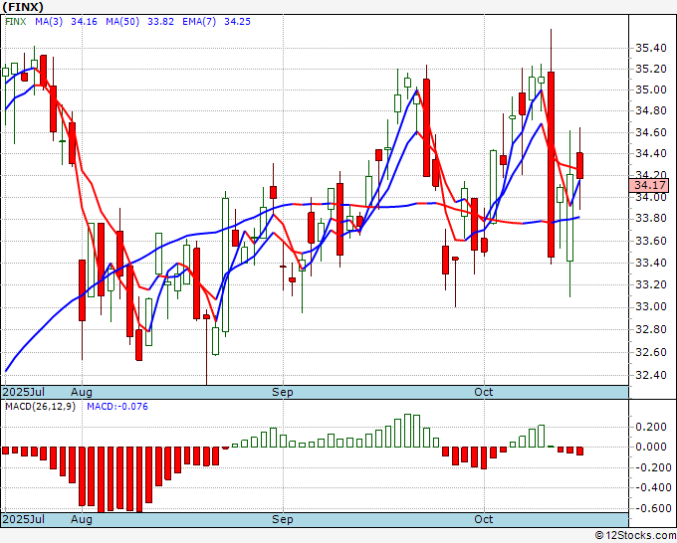This screenshot has width=677, height=543.
Task: Click the 35.40 price axis label
Action: 651,48
